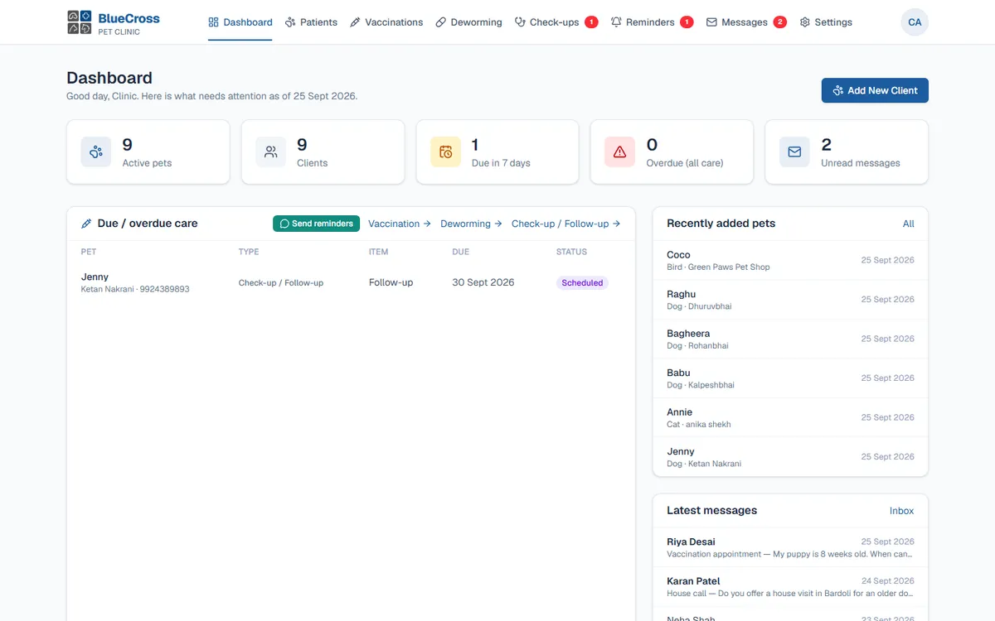Click the people icon on Clients card
This screenshot has width=995, height=621.
click(270, 152)
